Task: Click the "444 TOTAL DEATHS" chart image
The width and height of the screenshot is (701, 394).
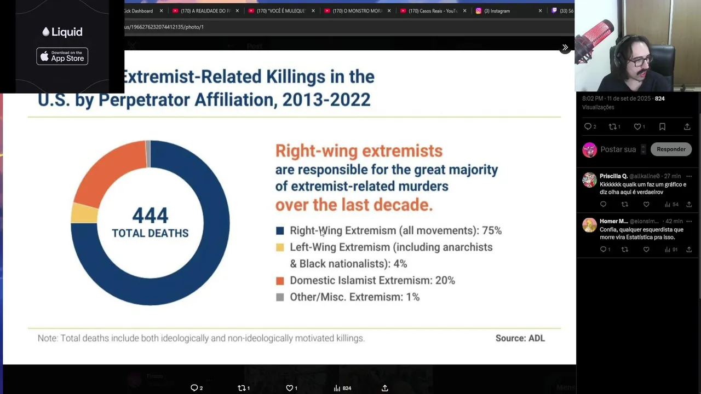Action: [x=150, y=223]
